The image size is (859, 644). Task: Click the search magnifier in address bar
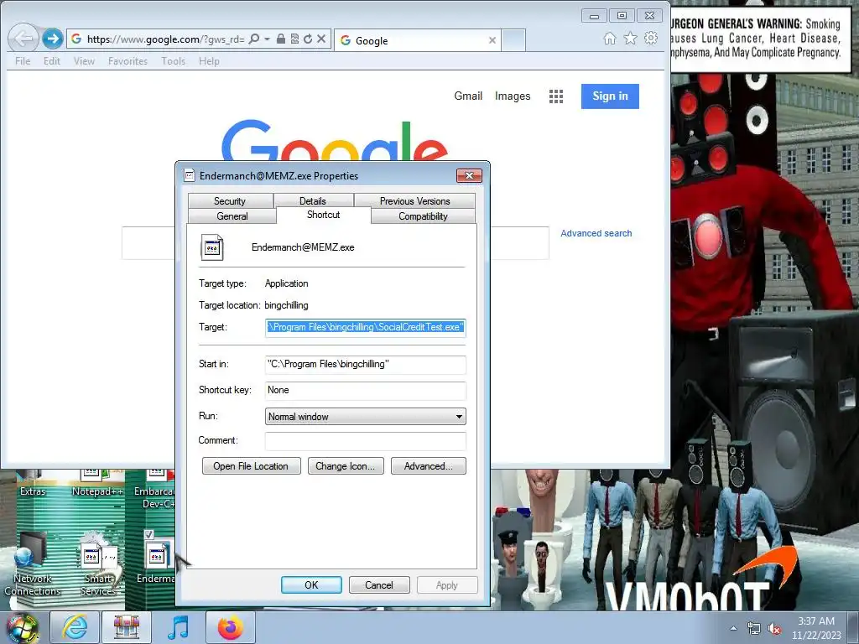coord(253,39)
